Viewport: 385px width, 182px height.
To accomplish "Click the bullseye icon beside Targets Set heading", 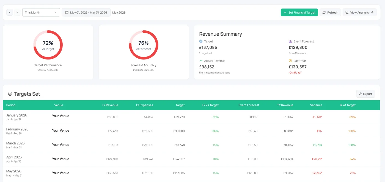I will tap(10, 94).
